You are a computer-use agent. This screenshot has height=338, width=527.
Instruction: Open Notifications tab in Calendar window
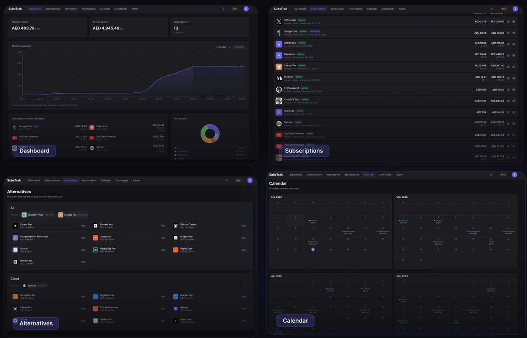pyautogui.click(x=352, y=174)
